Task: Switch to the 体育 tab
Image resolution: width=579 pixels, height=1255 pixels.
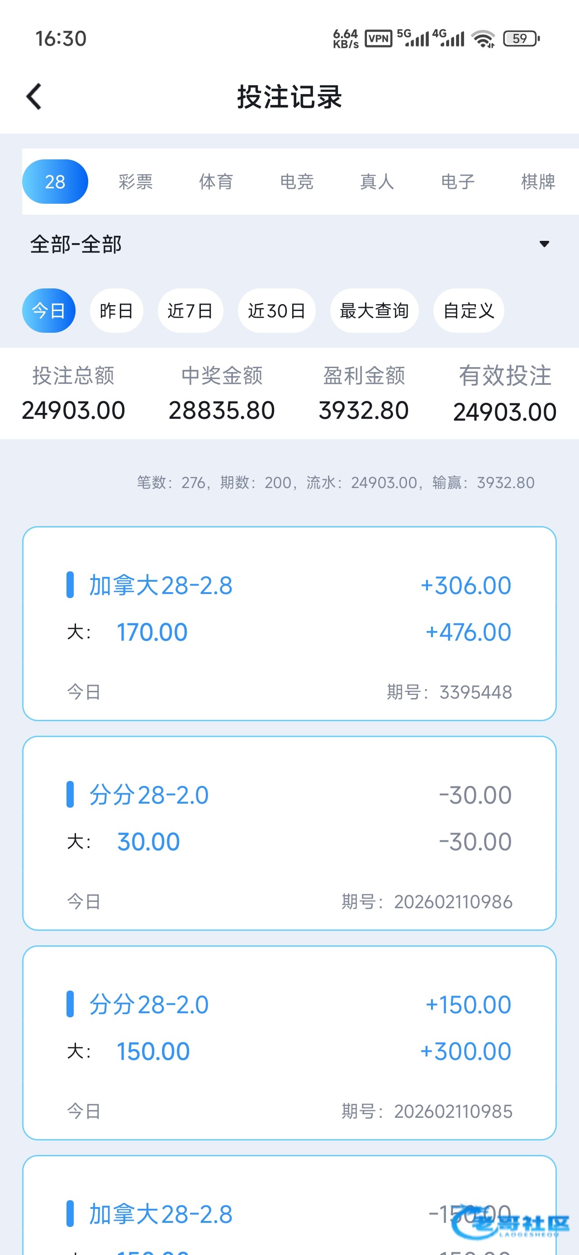Action: coord(216,182)
